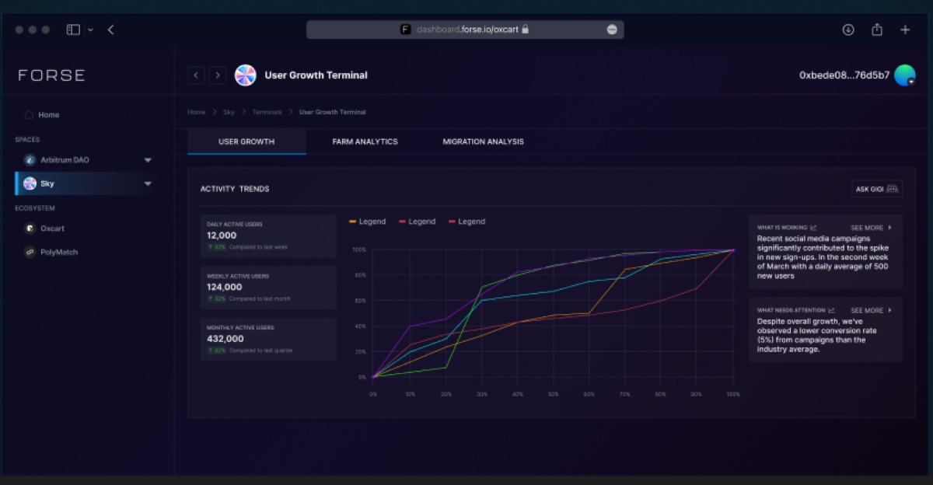
Task: Click chart icon beside What Is Working
Action: click(x=813, y=228)
